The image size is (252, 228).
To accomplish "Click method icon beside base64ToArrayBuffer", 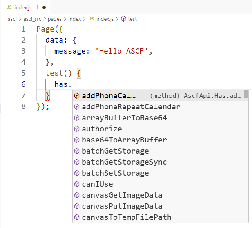I will [x=77, y=140].
